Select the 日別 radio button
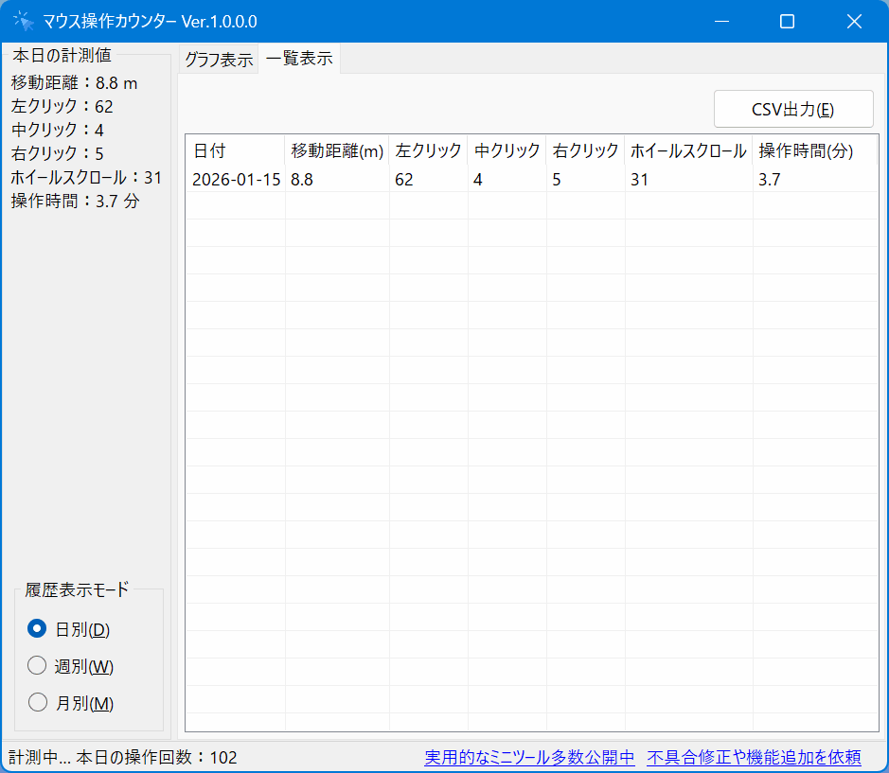This screenshot has height=773, width=889. pos(38,629)
